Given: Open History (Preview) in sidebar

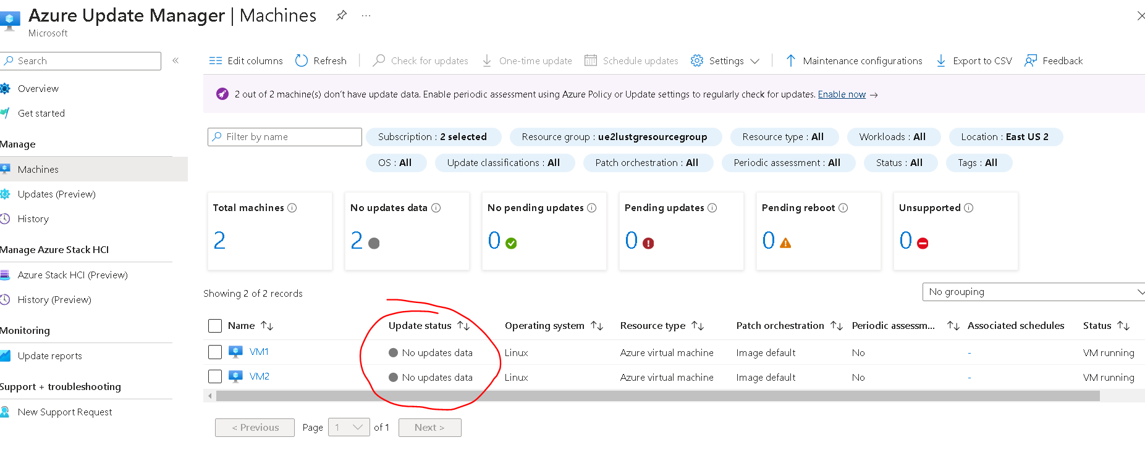Looking at the screenshot, I should [54, 300].
